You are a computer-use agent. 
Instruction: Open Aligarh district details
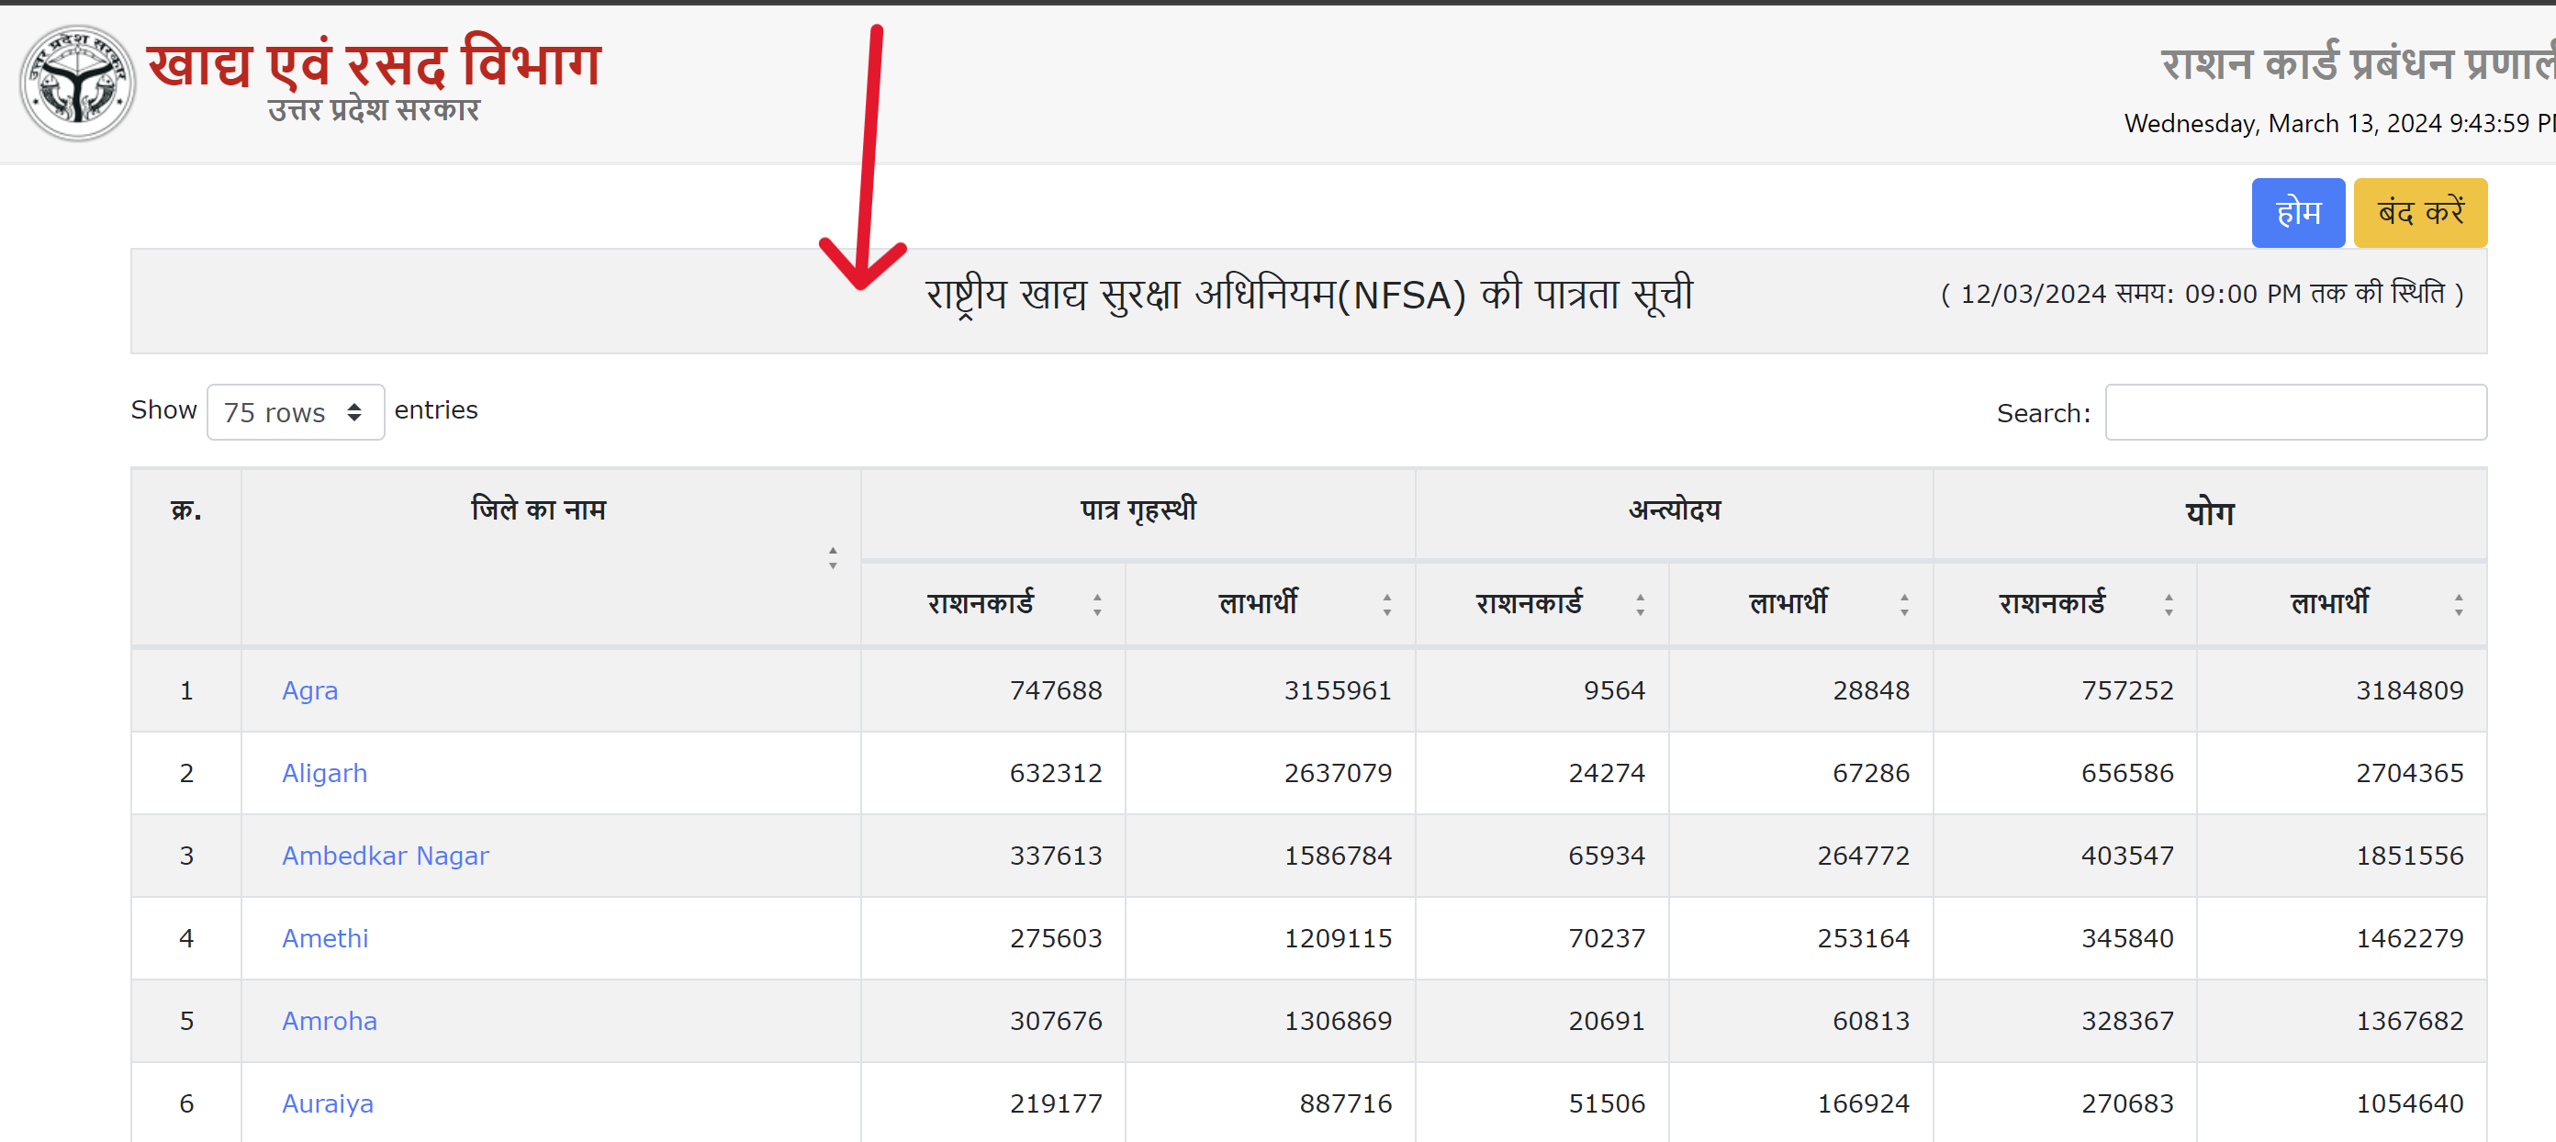point(324,773)
